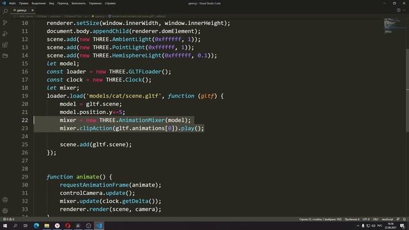Open the View menu (Вид)
Viewport: 409px width, 230px height.
click(x=52, y=3)
